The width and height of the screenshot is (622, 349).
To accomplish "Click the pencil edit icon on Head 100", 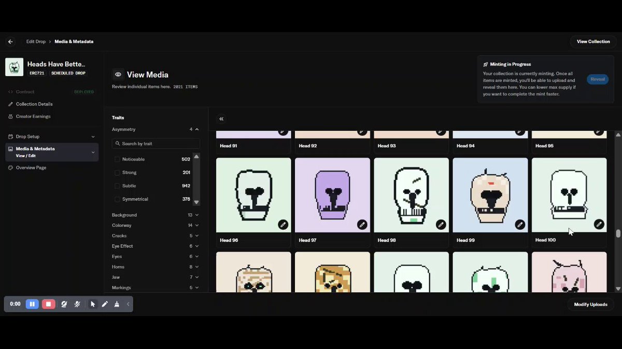I will click(x=599, y=224).
